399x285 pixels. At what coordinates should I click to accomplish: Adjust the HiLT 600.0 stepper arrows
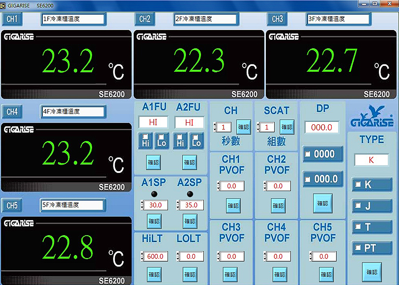[142, 256]
